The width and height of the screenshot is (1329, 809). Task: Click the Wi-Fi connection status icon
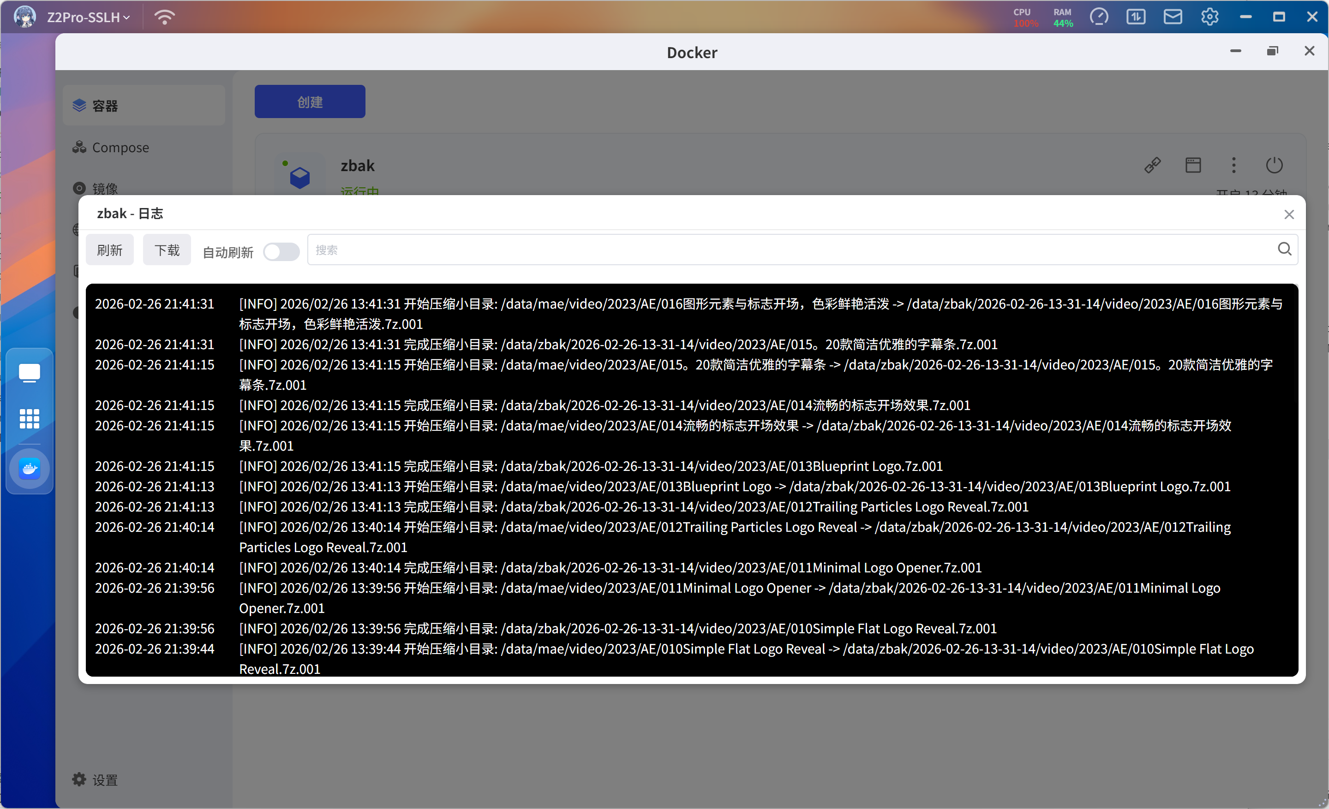click(164, 17)
